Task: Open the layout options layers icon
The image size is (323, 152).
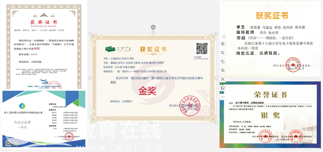Action: click(x=223, y=44)
